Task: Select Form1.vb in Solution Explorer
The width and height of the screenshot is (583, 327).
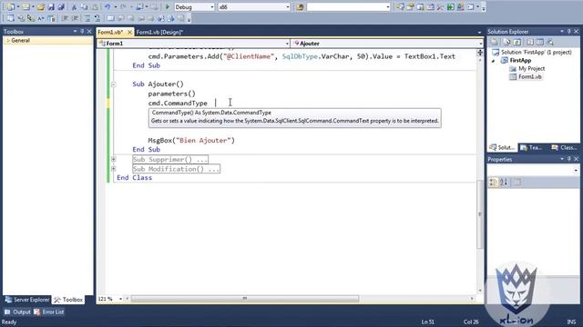Action: tap(530, 76)
